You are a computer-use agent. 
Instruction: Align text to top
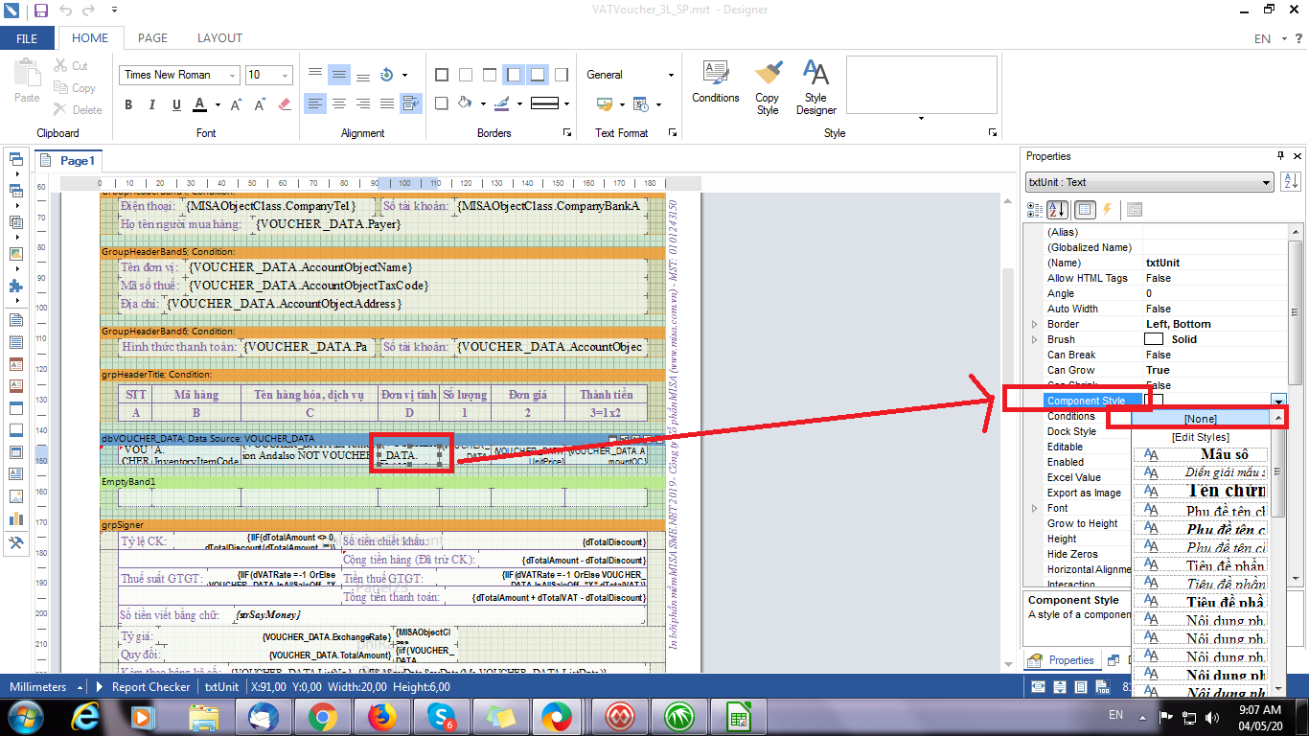[x=316, y=75]
